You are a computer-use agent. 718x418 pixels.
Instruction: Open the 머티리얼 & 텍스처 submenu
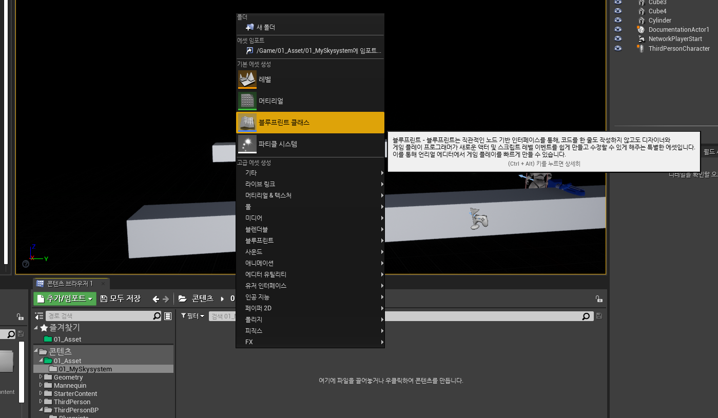point(310,195)
